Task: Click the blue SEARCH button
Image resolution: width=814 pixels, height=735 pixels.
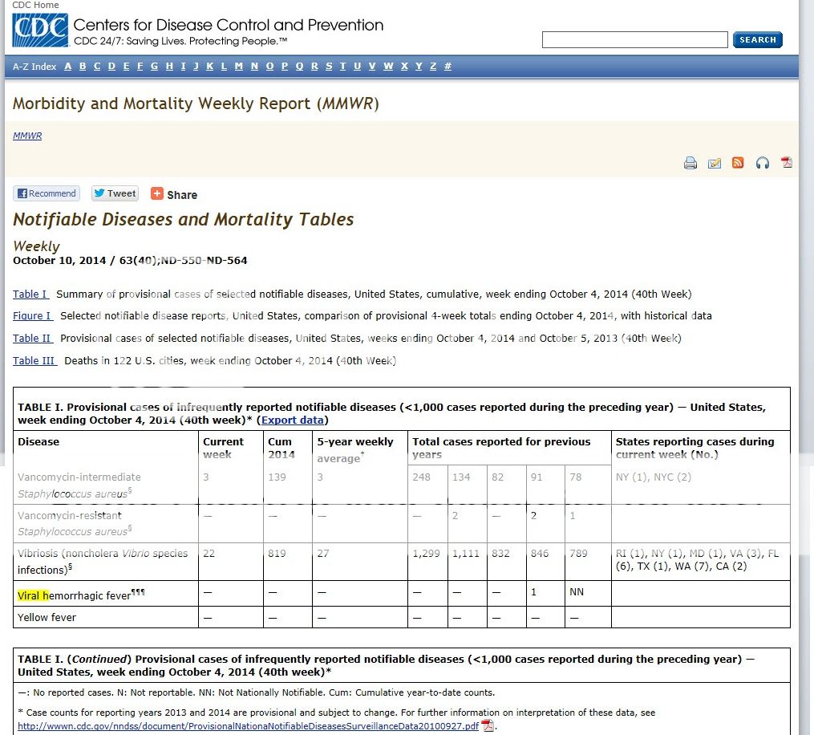Action: [x=757, y=40]
